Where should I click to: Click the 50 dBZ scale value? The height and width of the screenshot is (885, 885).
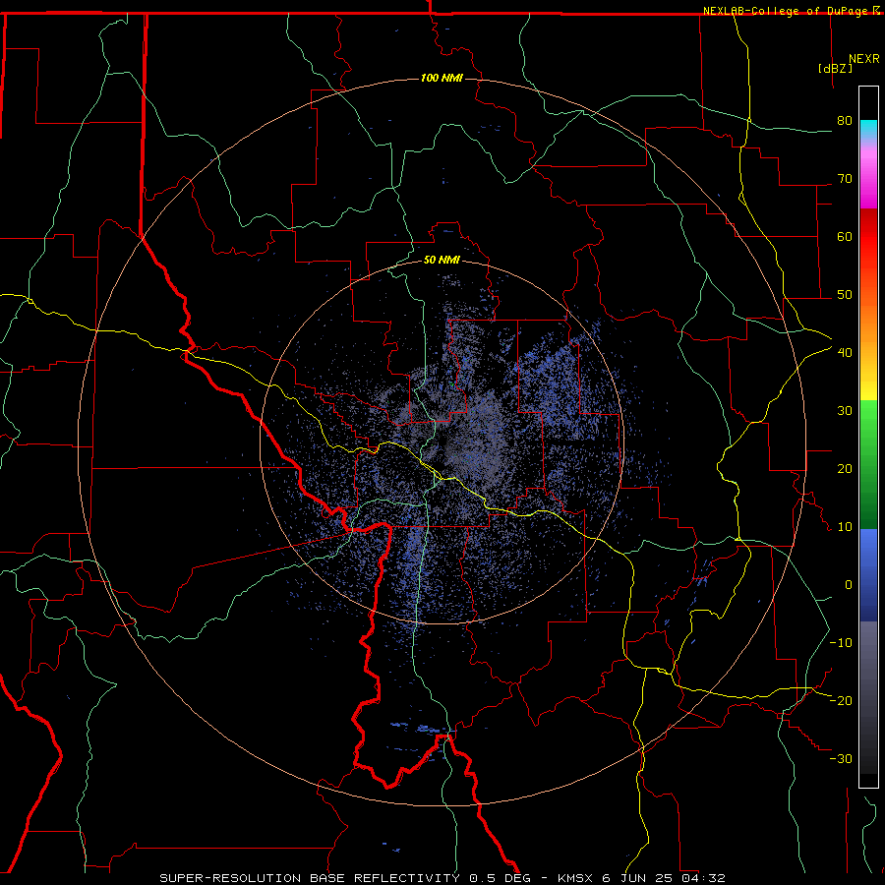845,295
